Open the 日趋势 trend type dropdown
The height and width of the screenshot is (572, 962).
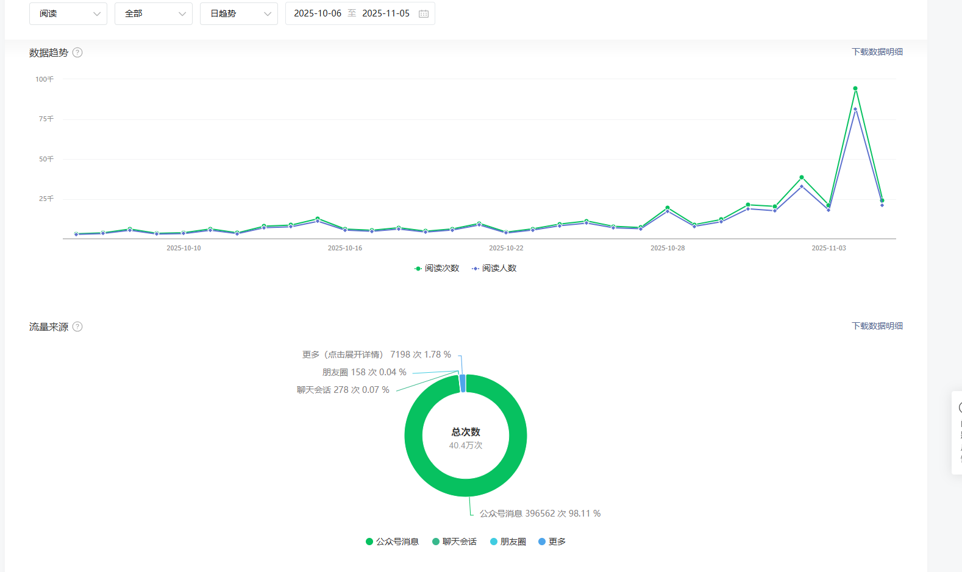pyautogui.click(x=239, y=13)
